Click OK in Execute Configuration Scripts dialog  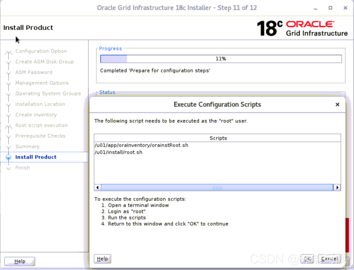click(307, 258)
